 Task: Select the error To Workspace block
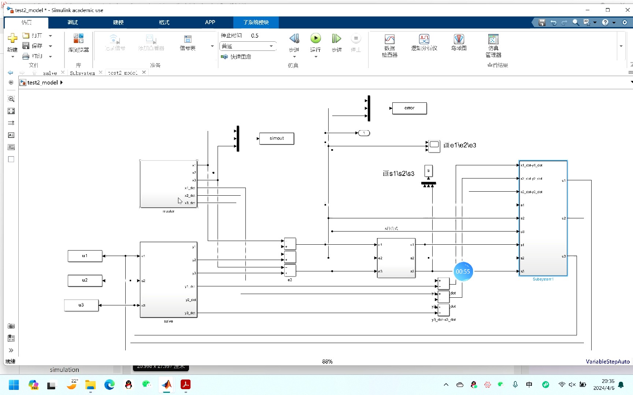pos(410,108)
